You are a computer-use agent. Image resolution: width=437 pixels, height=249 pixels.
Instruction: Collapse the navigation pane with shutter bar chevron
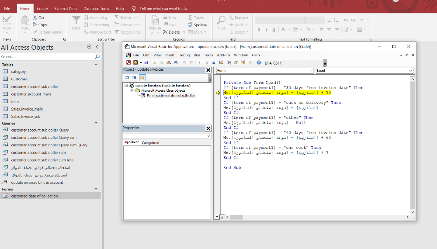coord(97,47)
